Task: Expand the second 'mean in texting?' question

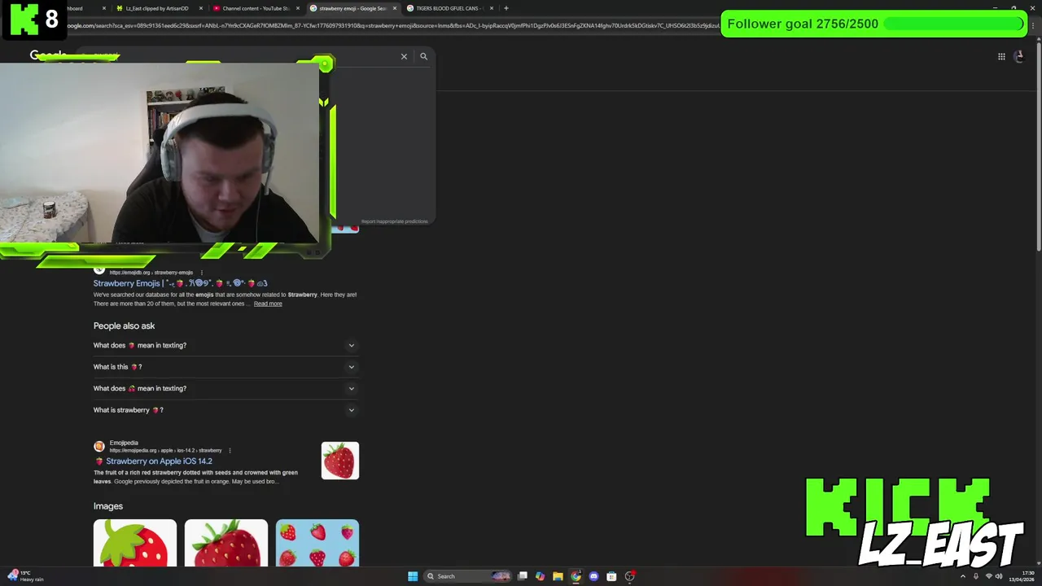Action: pyautogui.click(x=225, y=388)
